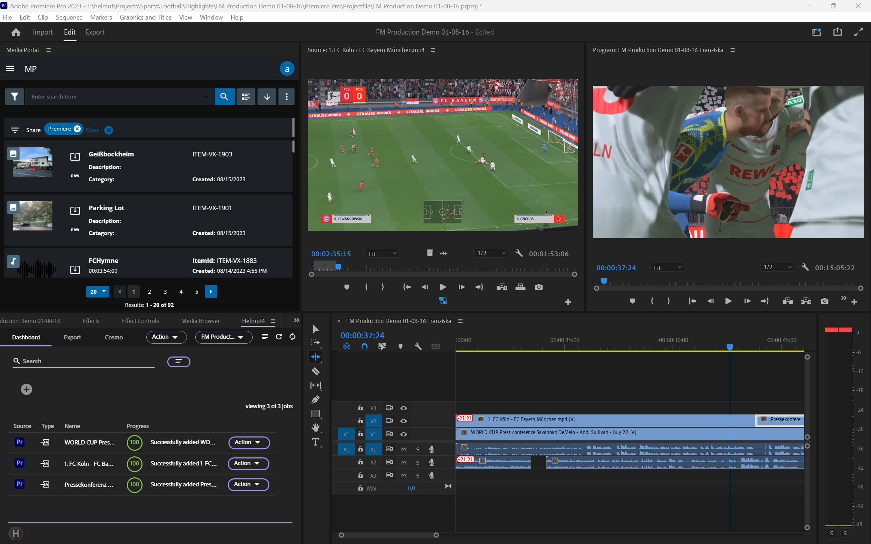The height and width of the screenshot is (544, 871).
Task: Click Overwrite button in Source monitor
Action: [x=521, y=287]
